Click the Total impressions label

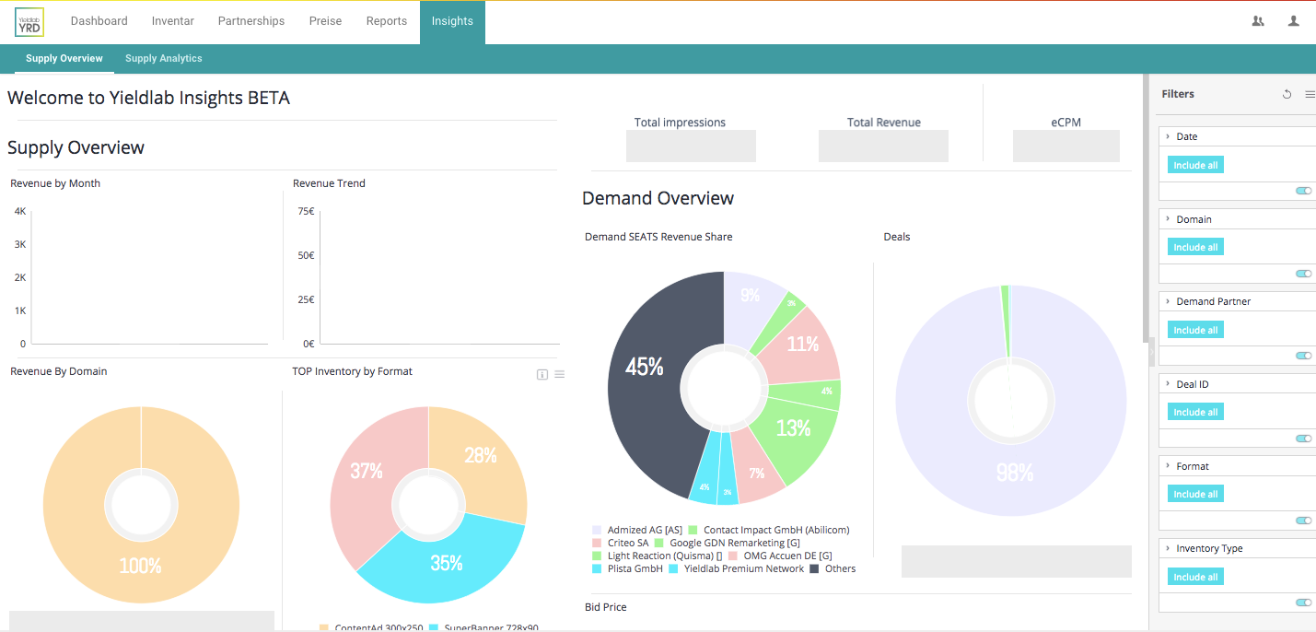tap(680, 123)
